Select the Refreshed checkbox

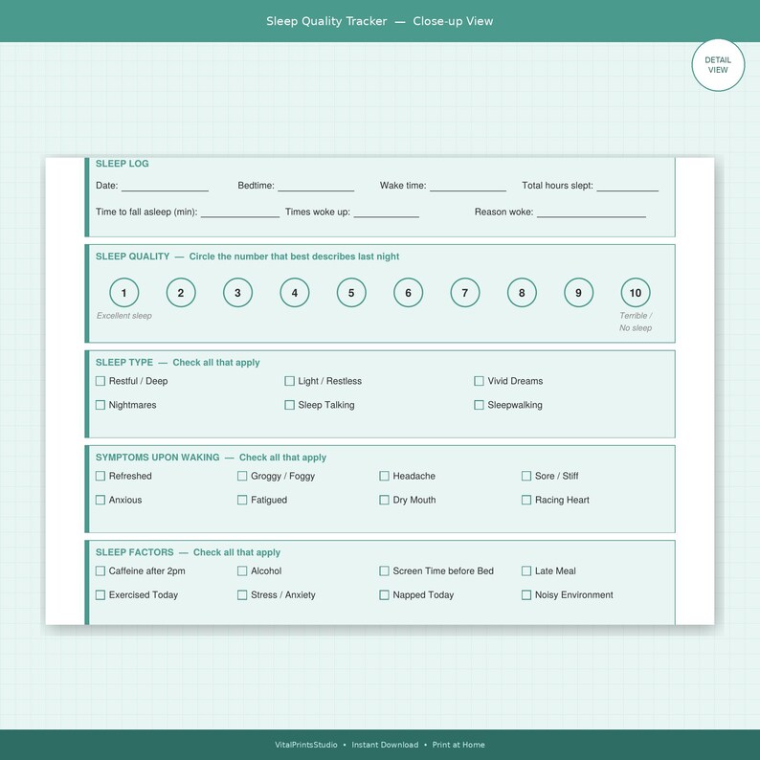[101, 476]
